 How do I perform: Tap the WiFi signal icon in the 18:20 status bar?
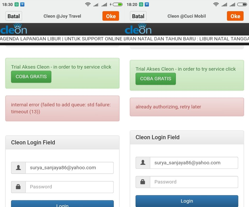(x=216, y=4)
